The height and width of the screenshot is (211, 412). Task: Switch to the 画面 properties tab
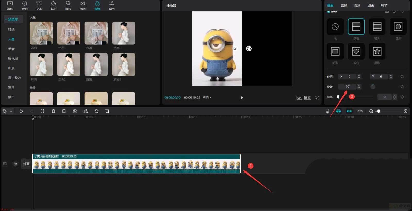coord(330,5)
